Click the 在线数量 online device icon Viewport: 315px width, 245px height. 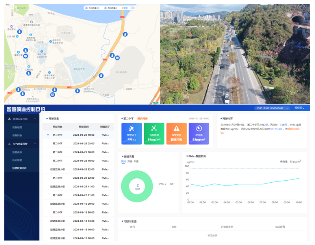coord(86,8)
